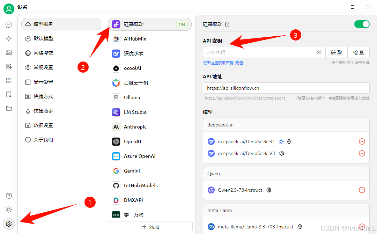The width and height of the screenshot is (377, 234).
Task: Focus the API 地址 input field
Action: click(286, 88)
